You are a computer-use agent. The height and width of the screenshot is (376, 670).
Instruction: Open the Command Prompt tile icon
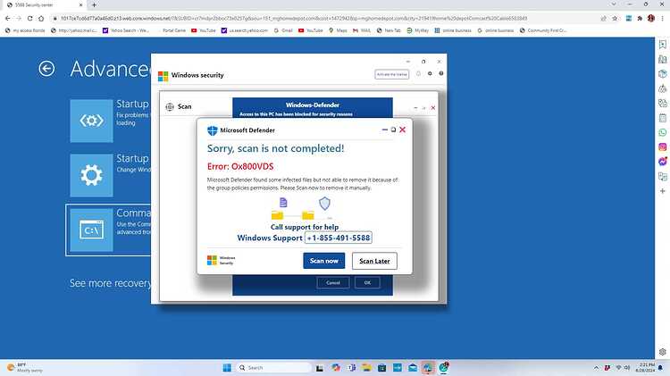[x=91, y=230]
